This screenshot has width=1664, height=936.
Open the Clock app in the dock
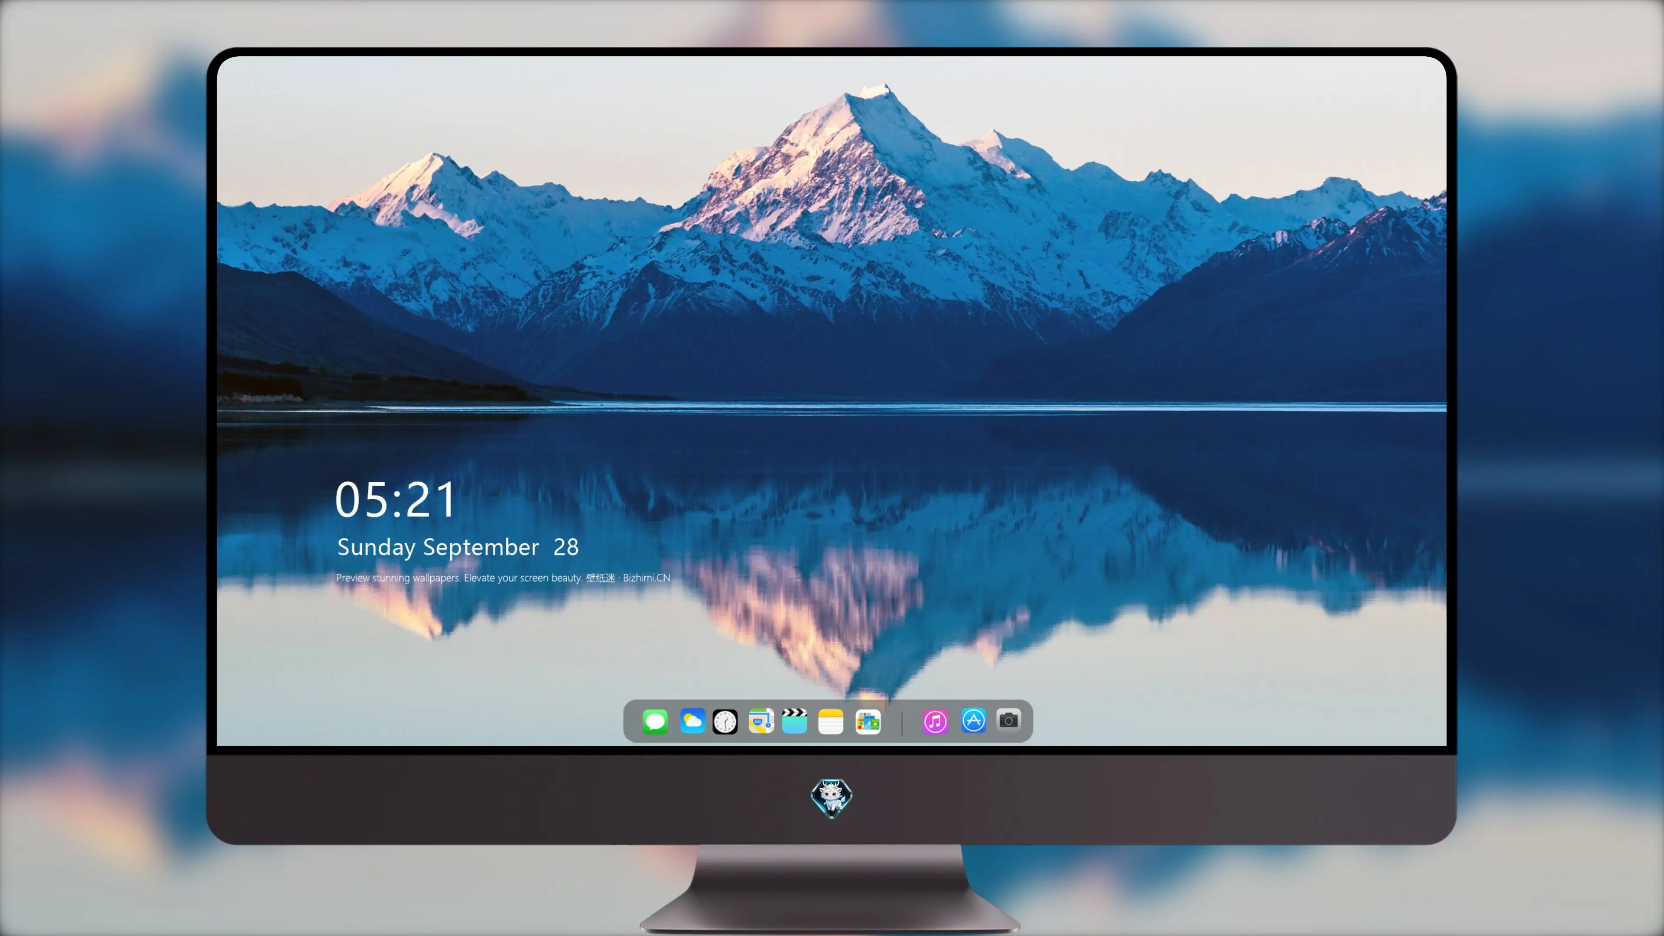pos(725,721)
